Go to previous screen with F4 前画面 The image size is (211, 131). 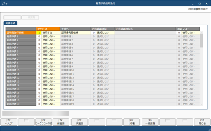coord(61,122)
